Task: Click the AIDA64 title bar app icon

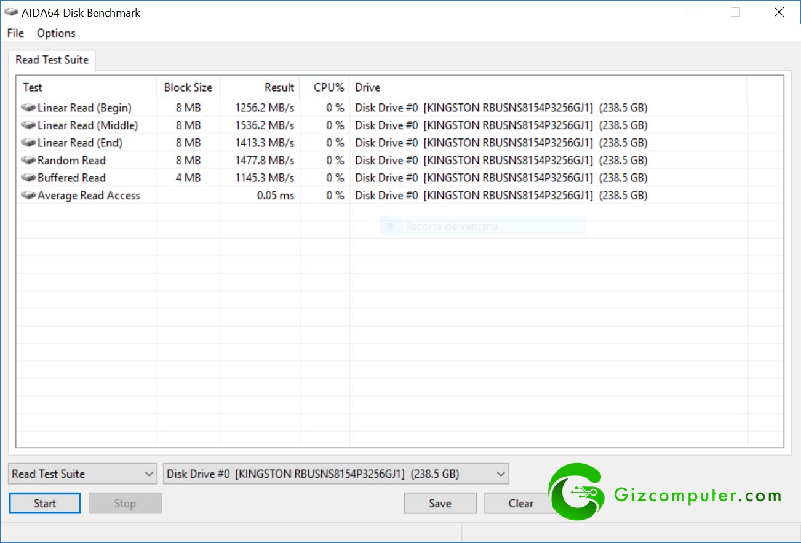Action: 11,12
